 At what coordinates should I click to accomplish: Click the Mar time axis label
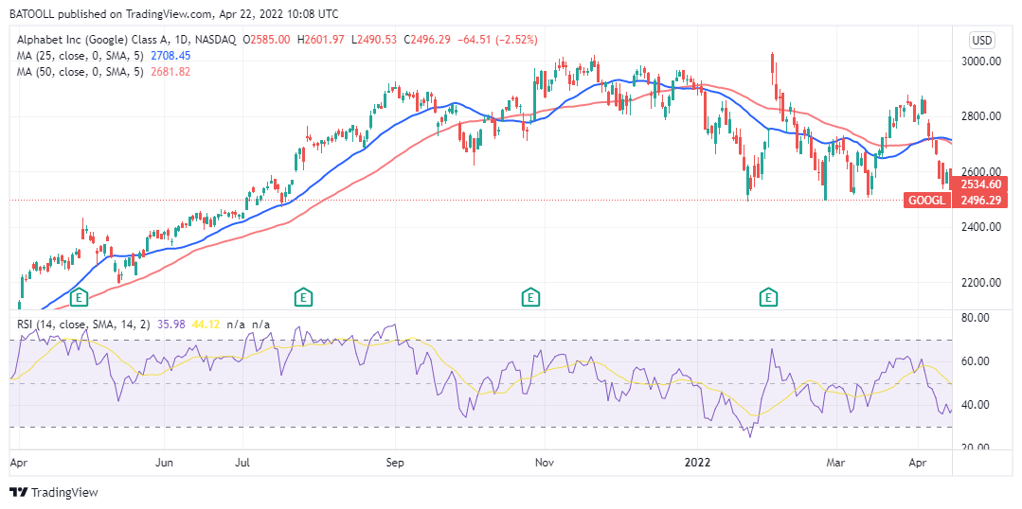(835, 463)
